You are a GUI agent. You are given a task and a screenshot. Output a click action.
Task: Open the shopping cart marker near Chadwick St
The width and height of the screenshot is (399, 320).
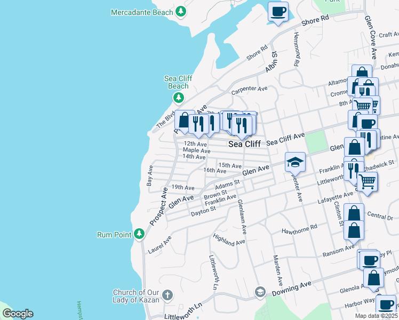click(367, 182)
